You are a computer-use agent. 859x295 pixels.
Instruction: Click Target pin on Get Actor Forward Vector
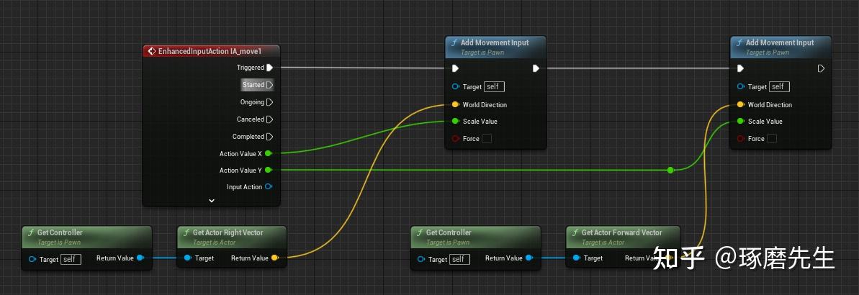click(x=576, y=258)
